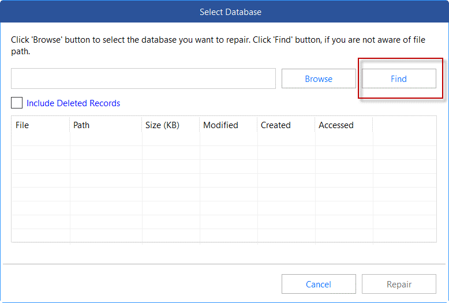Enable the Include Deleted Records checkbox
449x303 pixels.
click(17, 103)
